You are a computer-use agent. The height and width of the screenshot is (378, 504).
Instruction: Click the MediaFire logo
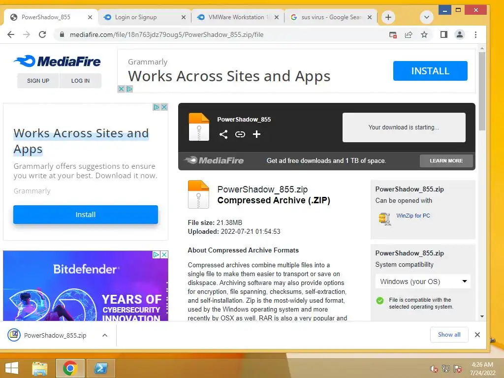(57, 61)
